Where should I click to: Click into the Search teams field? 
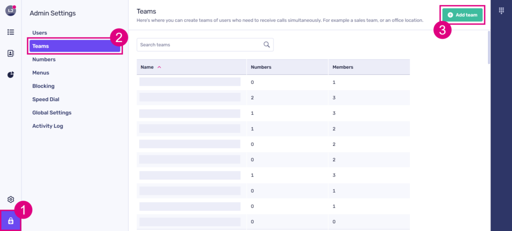pyautogui.click(x=200, y=44)
